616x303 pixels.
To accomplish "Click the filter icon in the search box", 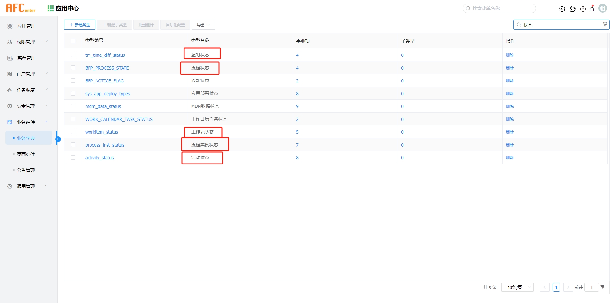I will 605,24.
